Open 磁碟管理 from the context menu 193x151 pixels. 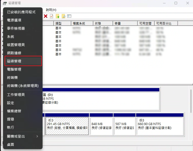pyautogui.click(x=23, y=61)
